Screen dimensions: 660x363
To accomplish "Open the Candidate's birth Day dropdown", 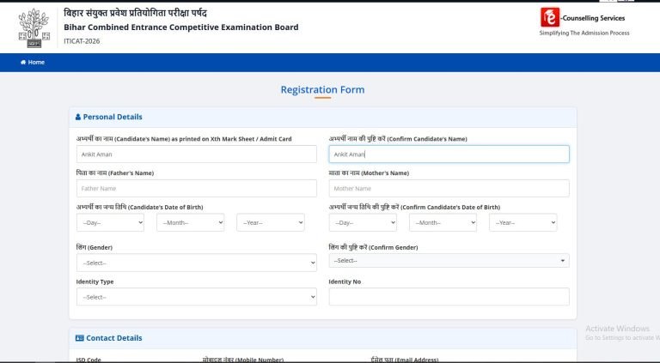I will click(x=110, y=223).
